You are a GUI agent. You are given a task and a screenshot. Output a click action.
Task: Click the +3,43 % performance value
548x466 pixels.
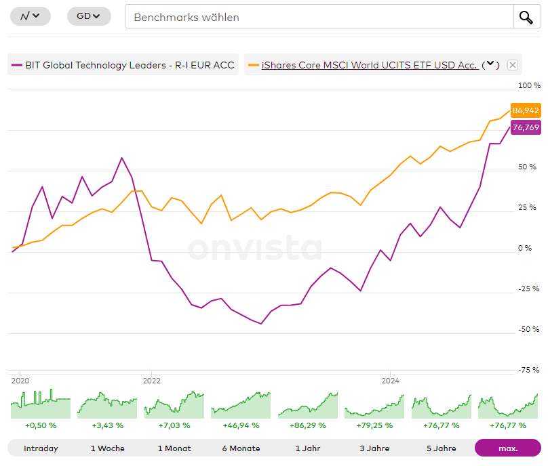(108, 425)
